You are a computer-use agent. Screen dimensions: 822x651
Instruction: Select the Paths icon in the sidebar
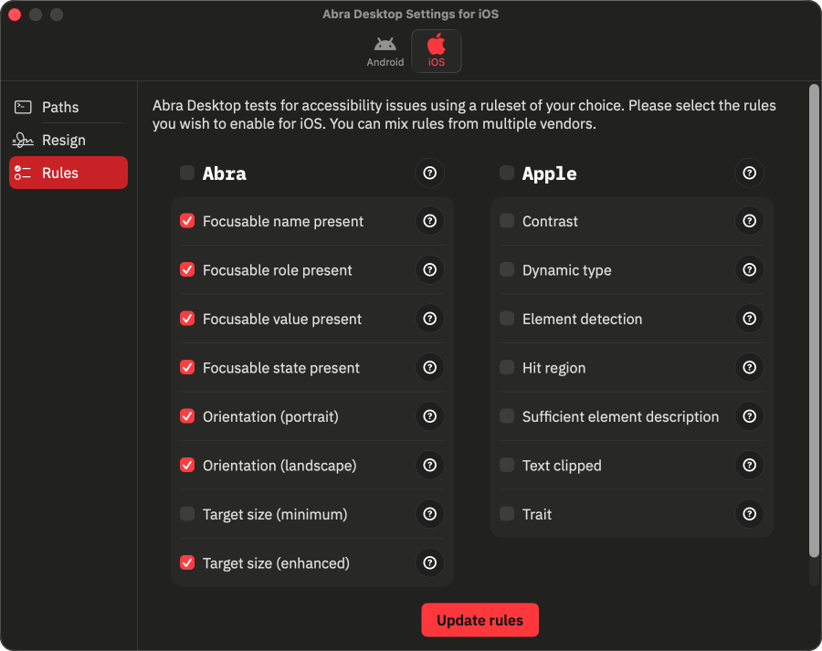tap(22, 107)
